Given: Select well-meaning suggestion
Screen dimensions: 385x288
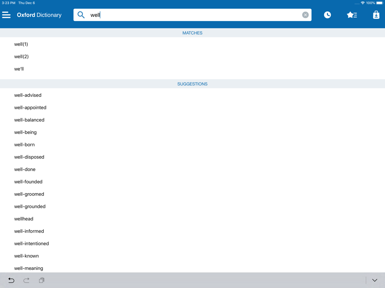Looking at the screenshot, I should coord(192,268).
